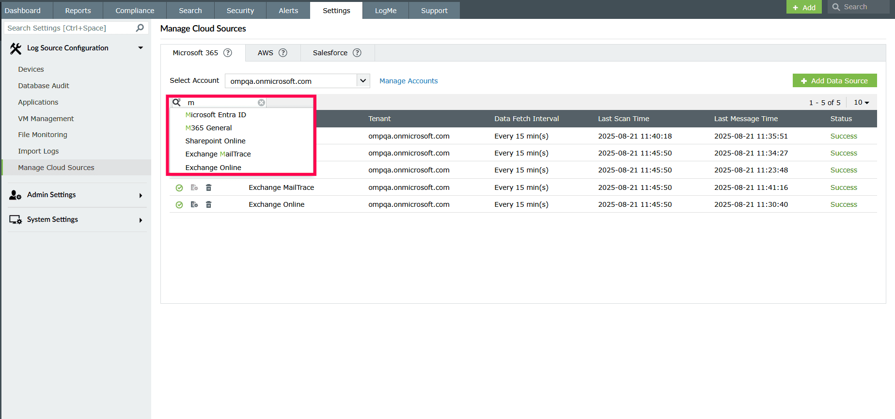Screen dimensions: 895x419
Task: Choose Microsoft Entra ID suggestion
Action: point(216,115)
